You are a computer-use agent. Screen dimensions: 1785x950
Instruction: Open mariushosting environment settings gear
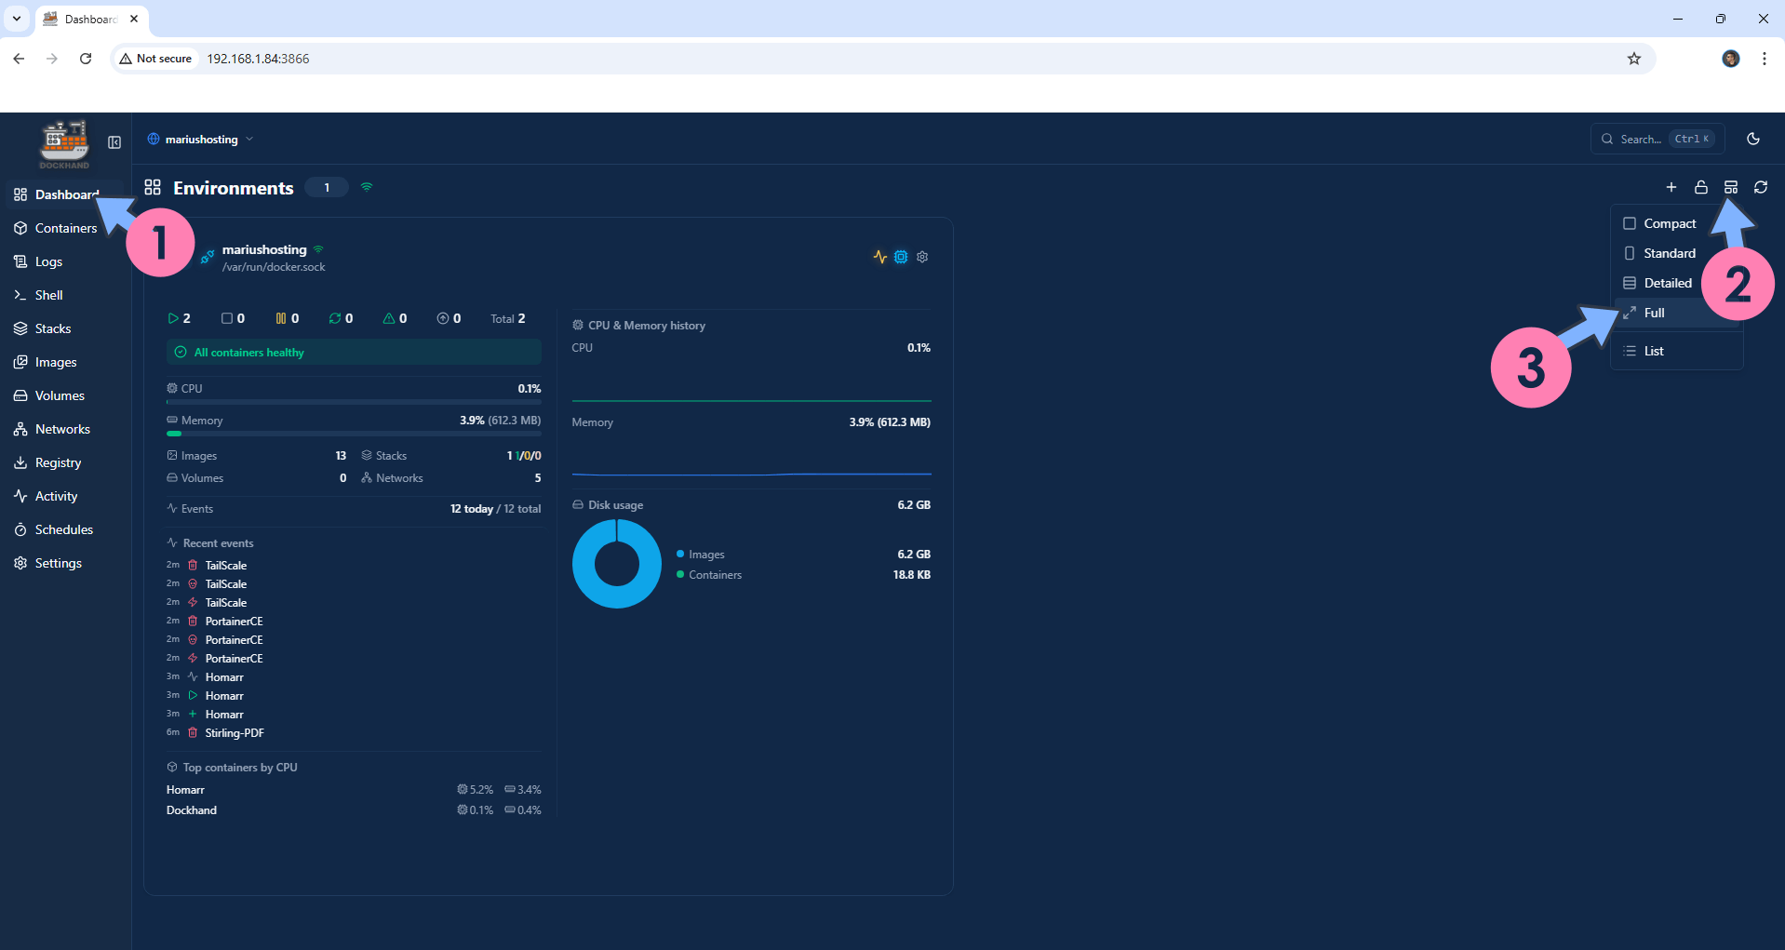pyautogui.click(x=922, y=257)
